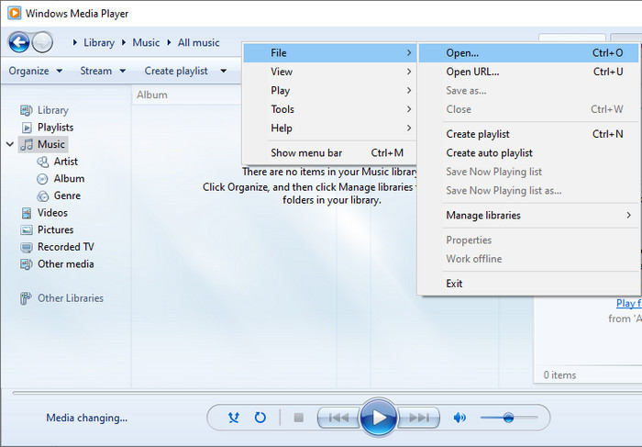Expand the Play submenu
Image resolution: width=642 pixels, height=447 pixels.
(330, 91)
